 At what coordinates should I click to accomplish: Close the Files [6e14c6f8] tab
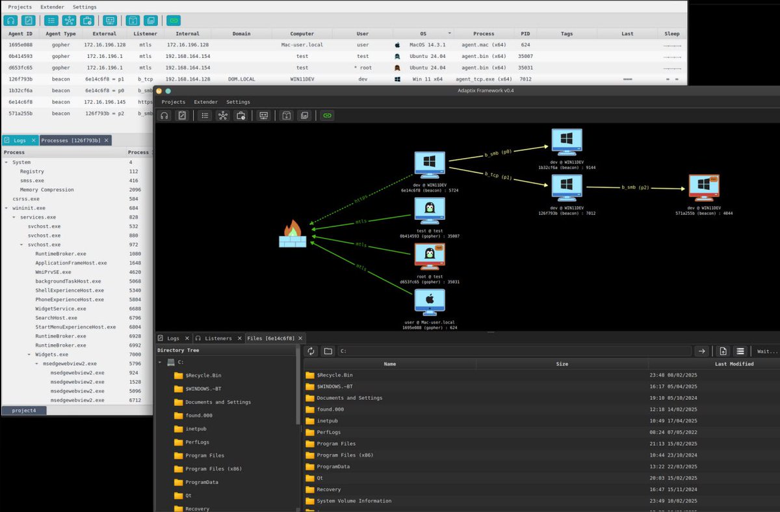click(300, 338)
